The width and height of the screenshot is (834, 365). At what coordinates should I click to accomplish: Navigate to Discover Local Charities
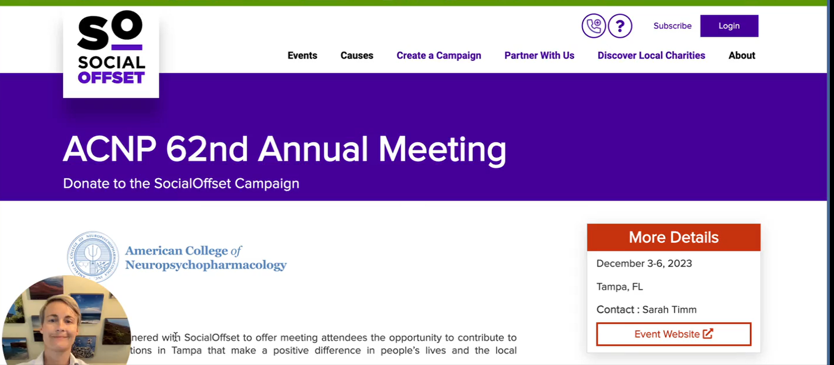click(651, 56)
